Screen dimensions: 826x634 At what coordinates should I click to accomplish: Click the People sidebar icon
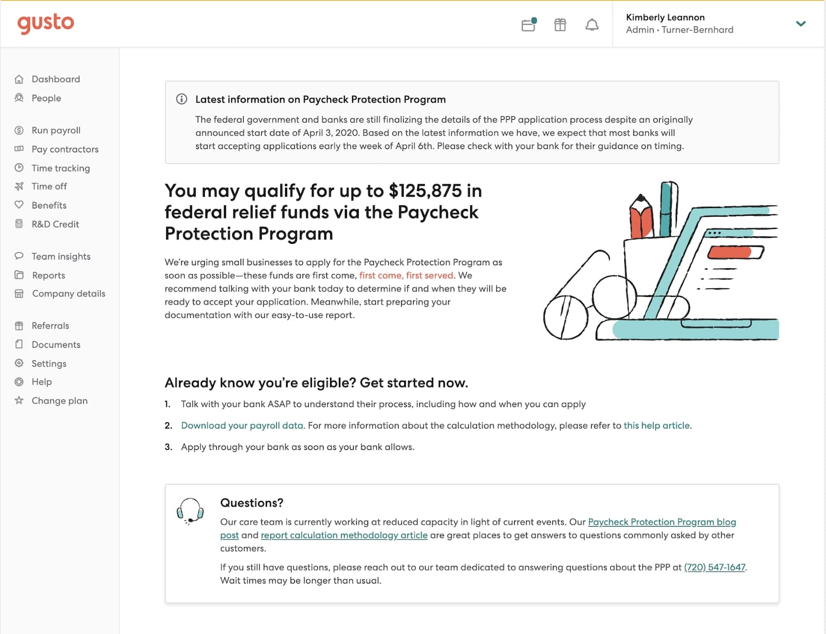[x=19, y=97]
